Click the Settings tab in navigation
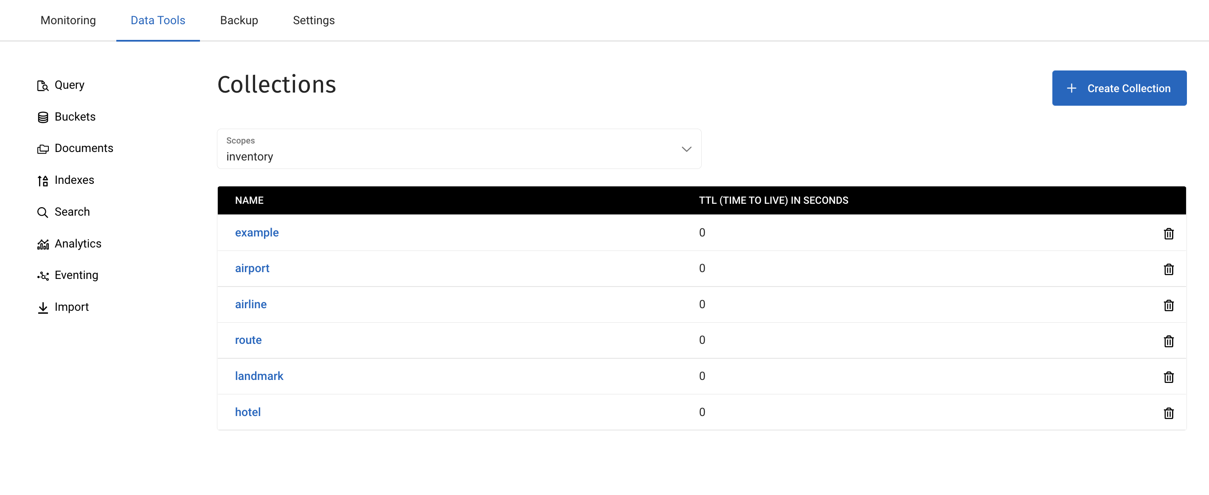 click(314, 20)
